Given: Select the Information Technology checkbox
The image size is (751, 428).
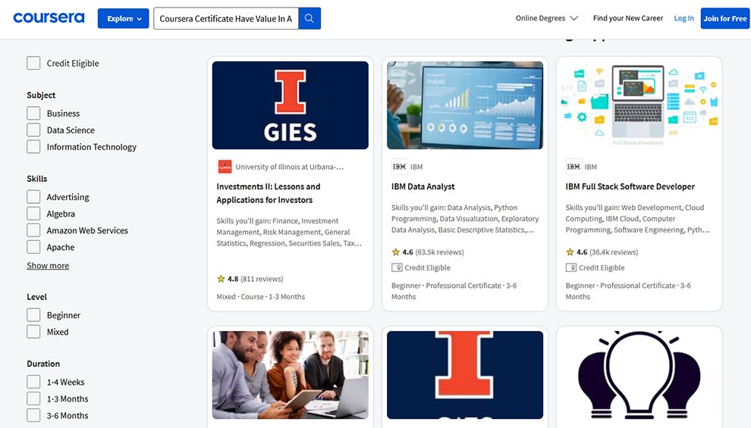Looking at the screenshot, I should click(33, 147).
